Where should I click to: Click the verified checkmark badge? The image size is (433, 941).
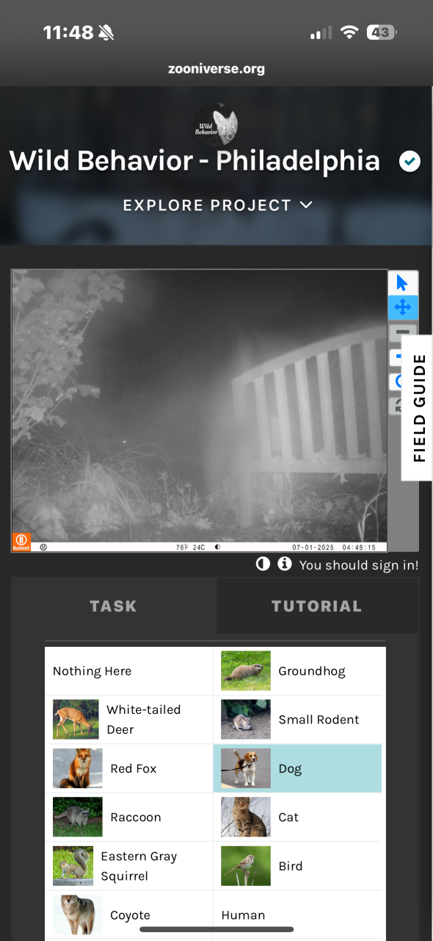[x=410, y=161]
